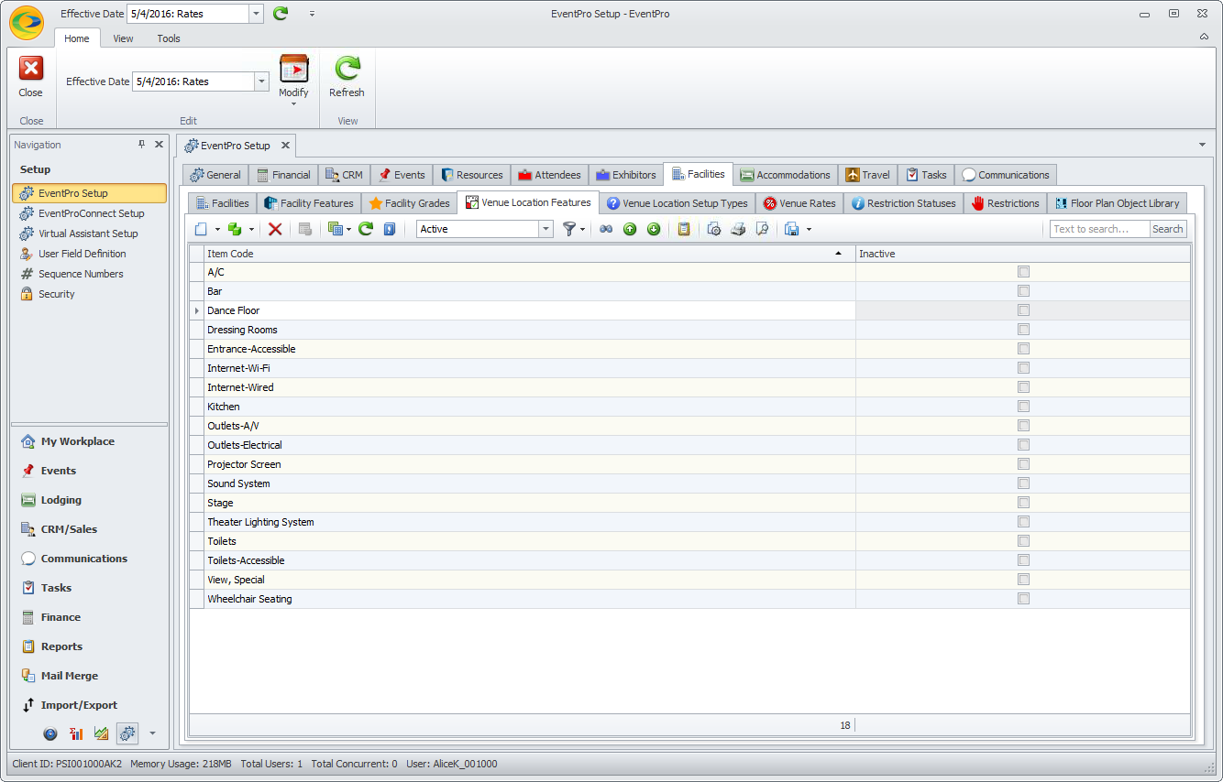Toggle Inactive checkbox for Bar
This screenshot has width=1223, height=782.
point(1023,291)
